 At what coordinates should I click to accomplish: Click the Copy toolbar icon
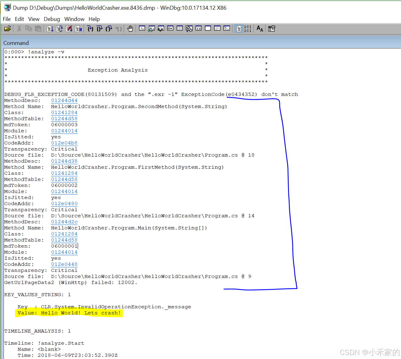click(x=29, y=29)
